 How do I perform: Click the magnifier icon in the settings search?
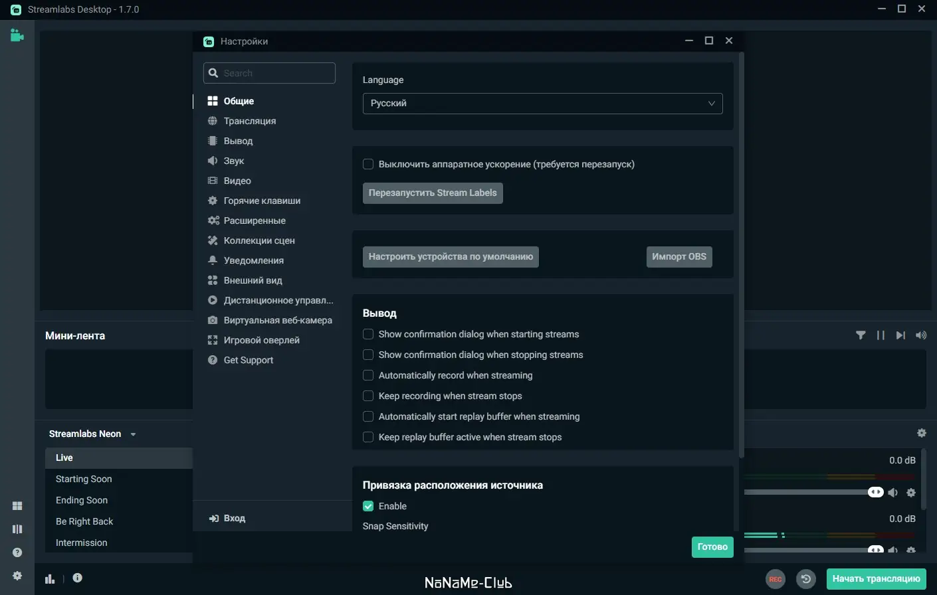coord(213,73)
